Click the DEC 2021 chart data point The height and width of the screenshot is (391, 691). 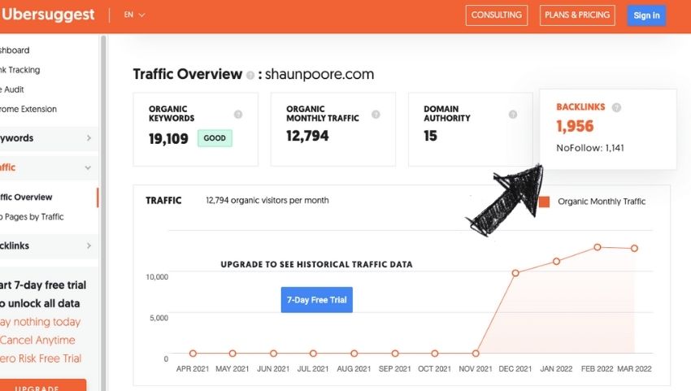[x=515, y=273]
